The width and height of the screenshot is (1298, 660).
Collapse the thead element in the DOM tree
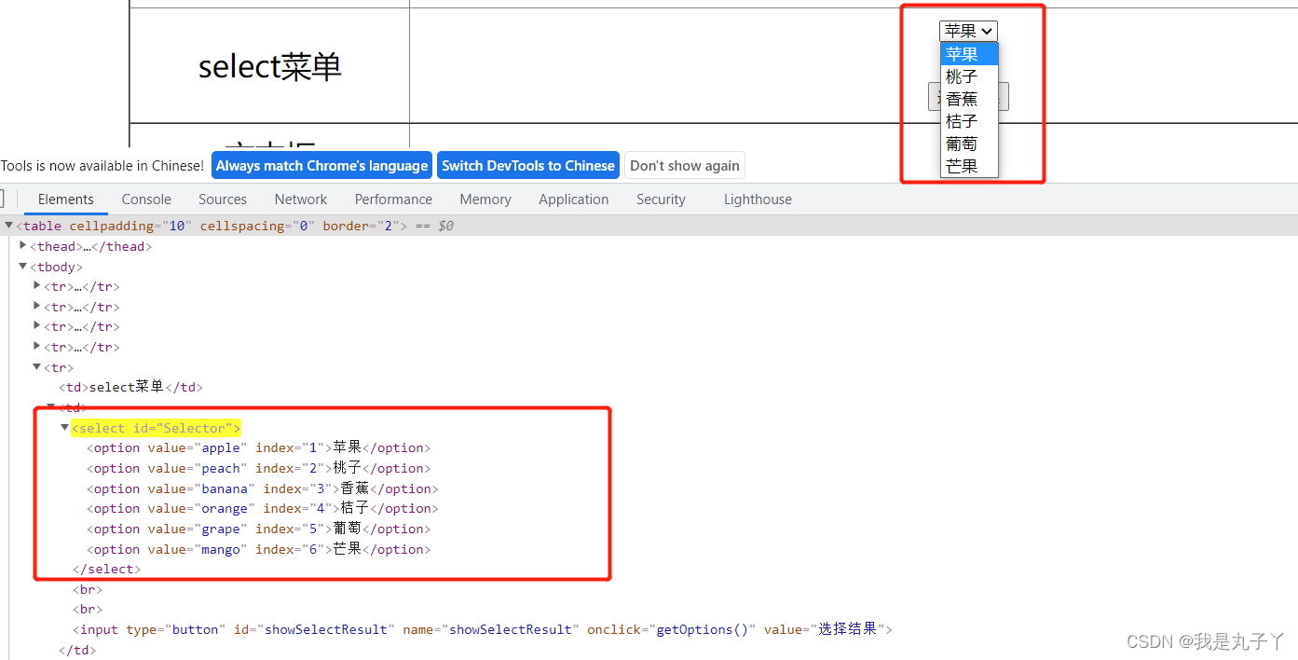[22, 245]
